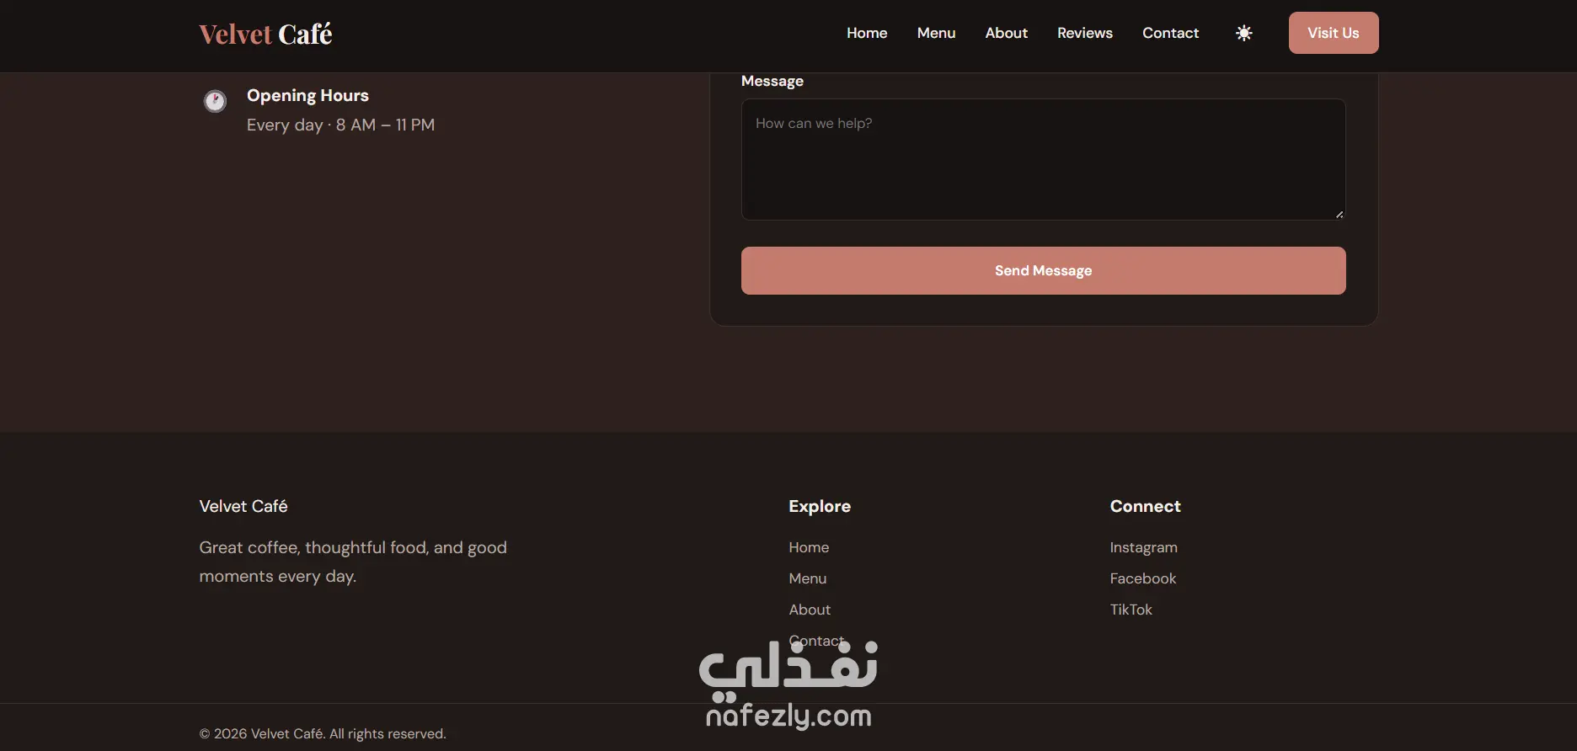This screenshot has height=751, width=1577.
Task: Open the Facebook link under Connect
Action: point(1143,578)
